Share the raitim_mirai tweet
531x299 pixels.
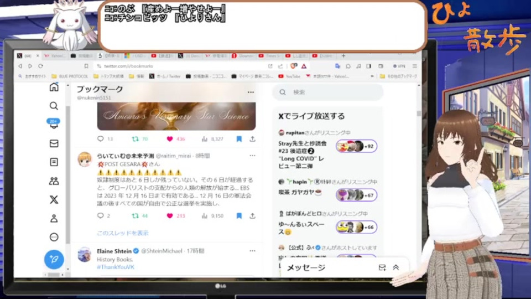(x=252, y=215)
